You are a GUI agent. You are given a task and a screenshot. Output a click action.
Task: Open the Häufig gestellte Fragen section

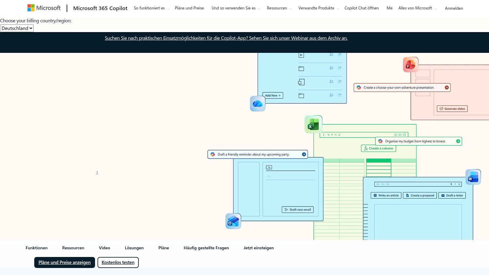[x=206, y=248]
